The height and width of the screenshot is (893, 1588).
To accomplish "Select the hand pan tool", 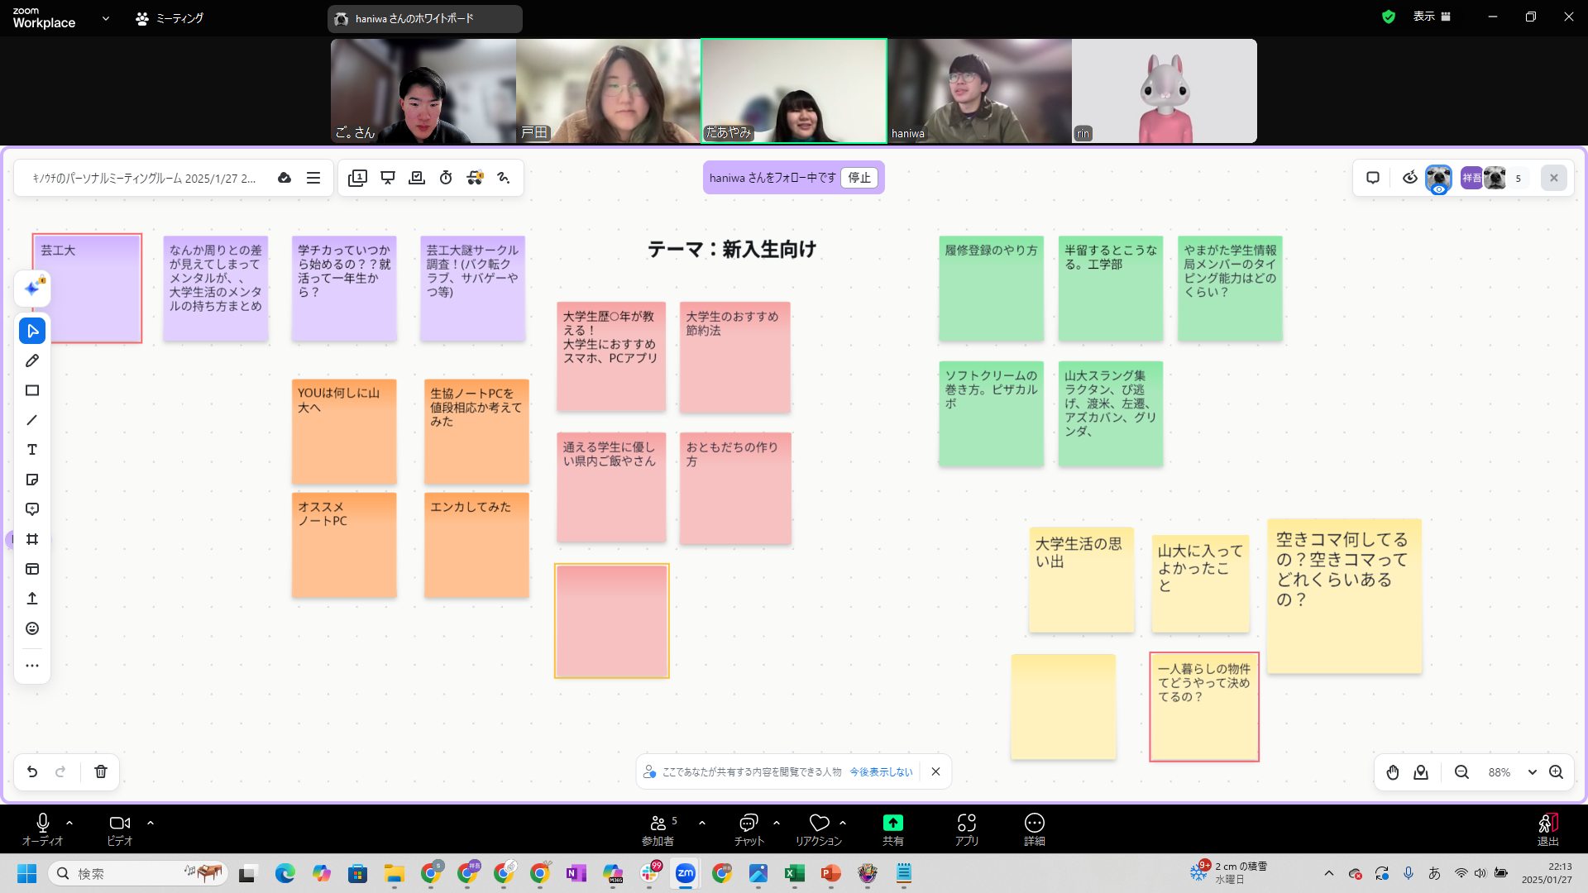I will click(1393, 771).
